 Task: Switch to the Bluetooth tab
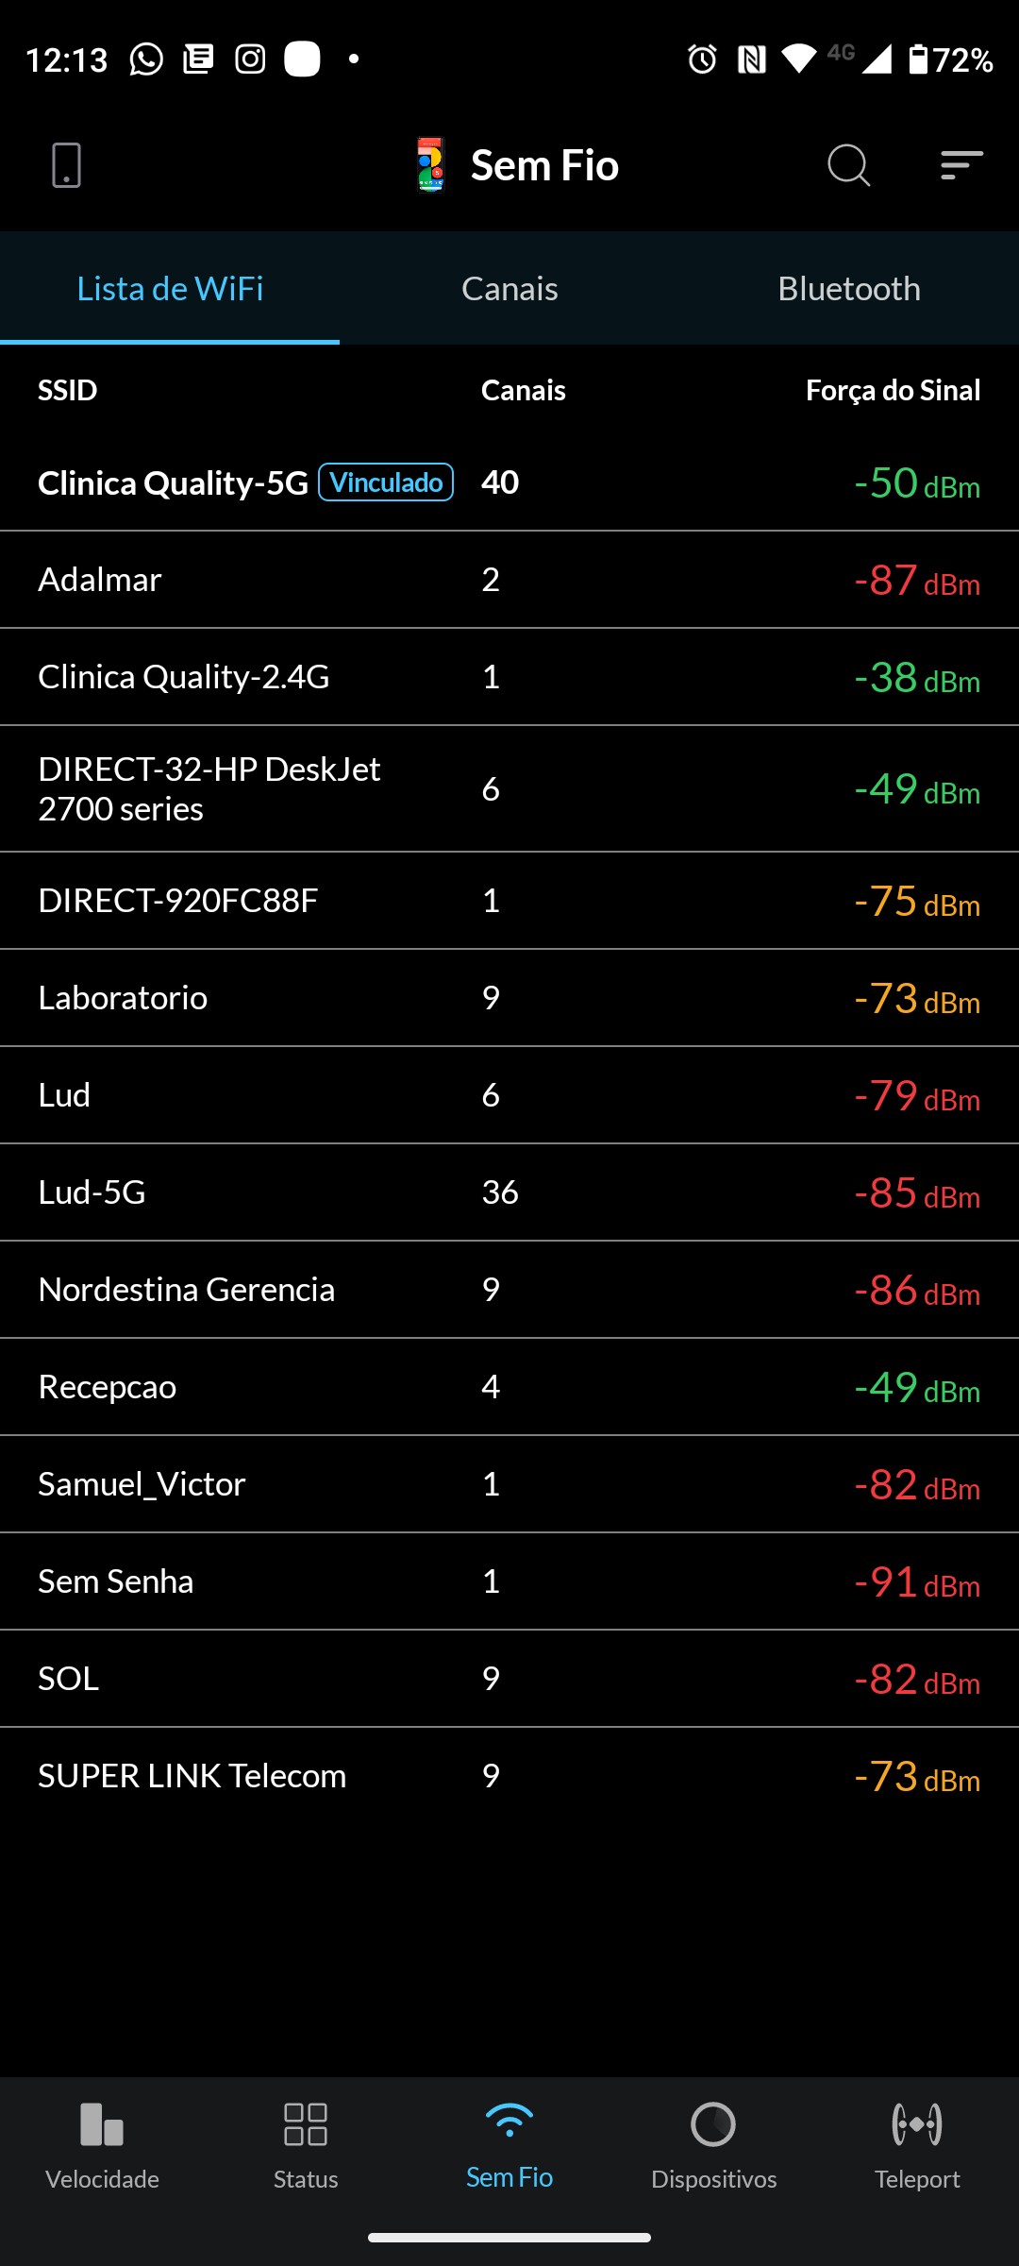849,289
